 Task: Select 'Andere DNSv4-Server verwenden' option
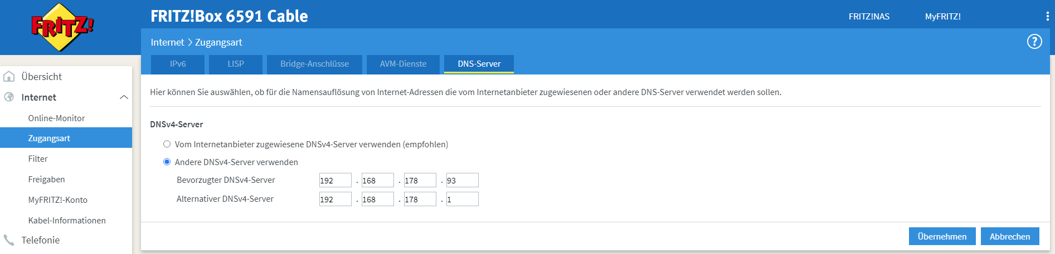167,162
